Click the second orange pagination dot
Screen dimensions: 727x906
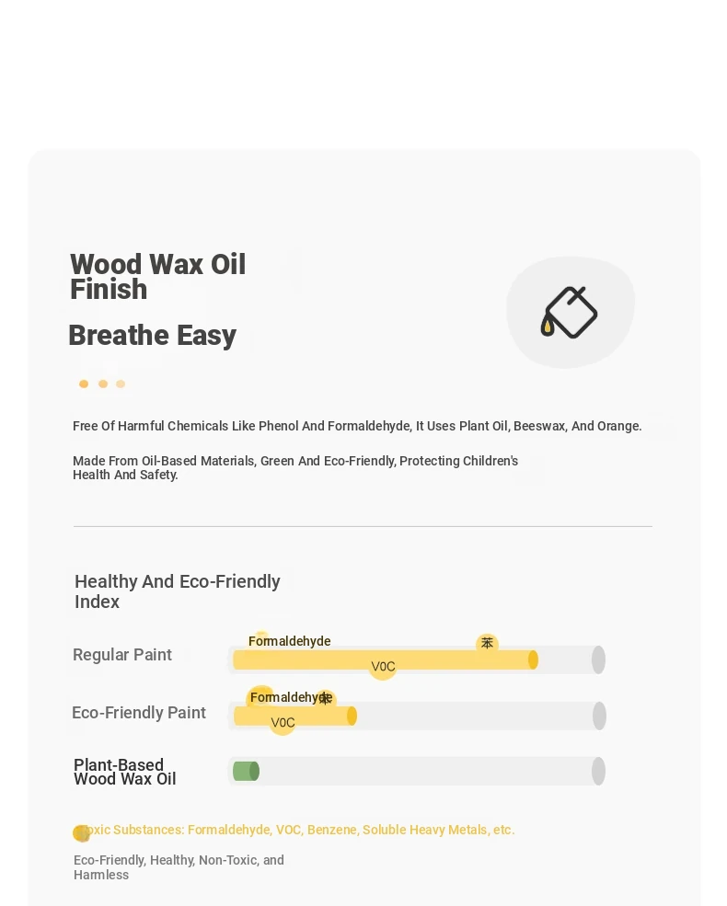coord(103,384)
